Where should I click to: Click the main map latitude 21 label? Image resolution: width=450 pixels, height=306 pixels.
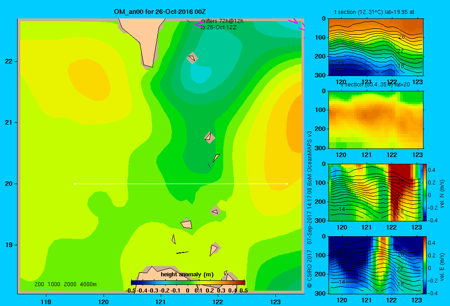point(9,122)
